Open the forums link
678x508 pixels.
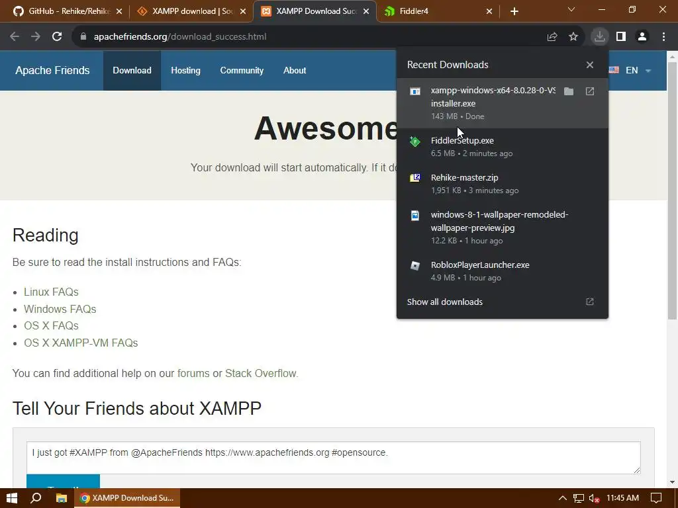click(x=193, y=373)
